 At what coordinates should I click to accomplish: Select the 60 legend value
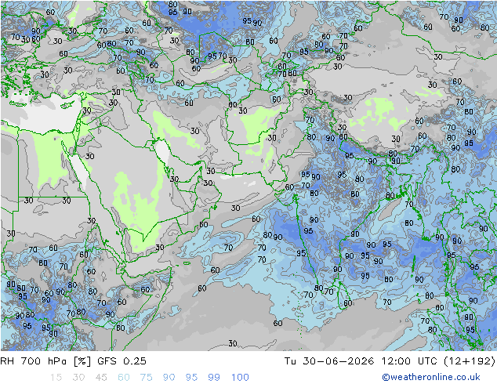(124, 378)
